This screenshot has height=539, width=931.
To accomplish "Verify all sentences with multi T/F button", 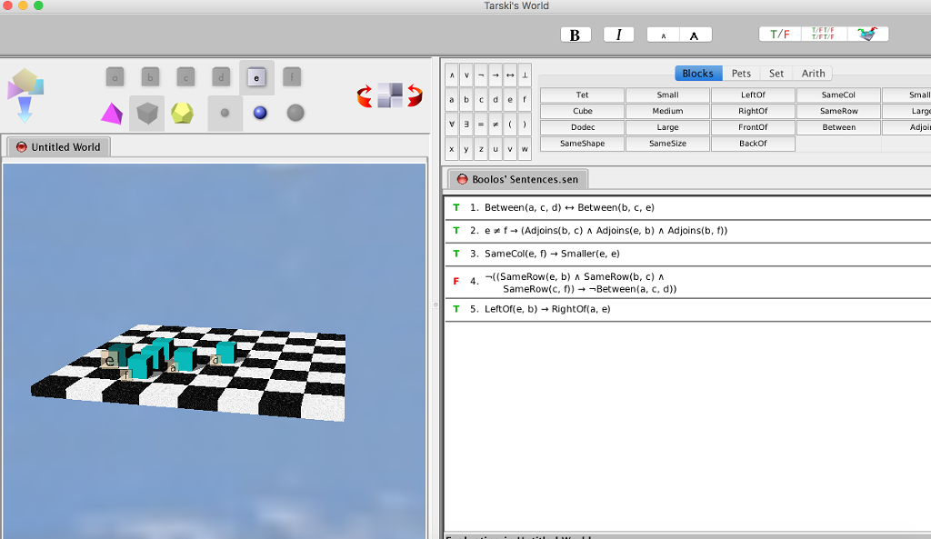I will click(x=823, y=35).
